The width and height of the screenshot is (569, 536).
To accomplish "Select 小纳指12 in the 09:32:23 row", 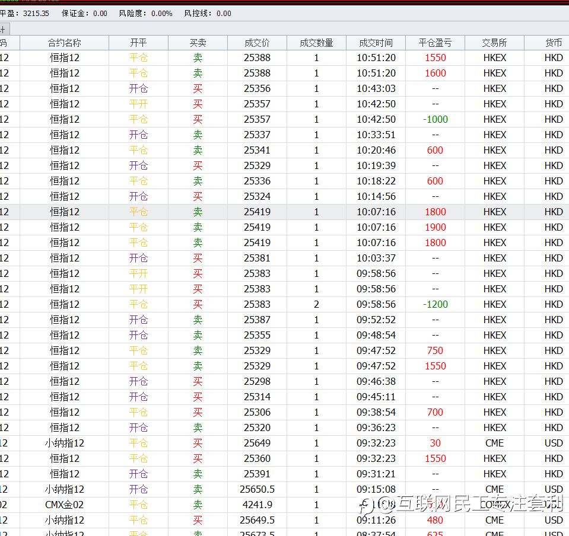I will (64, 443).
